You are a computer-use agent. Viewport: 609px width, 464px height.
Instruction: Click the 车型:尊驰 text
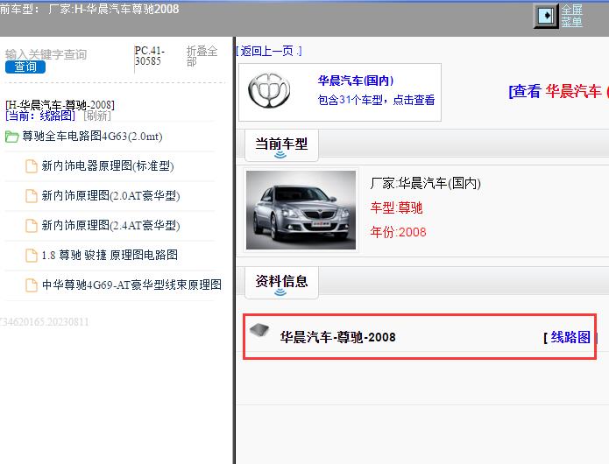396,208
